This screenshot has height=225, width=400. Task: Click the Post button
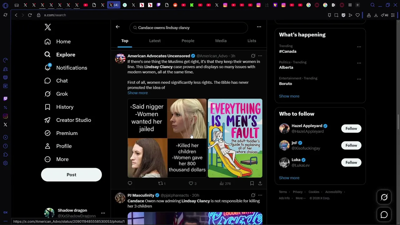click(71, 175)
